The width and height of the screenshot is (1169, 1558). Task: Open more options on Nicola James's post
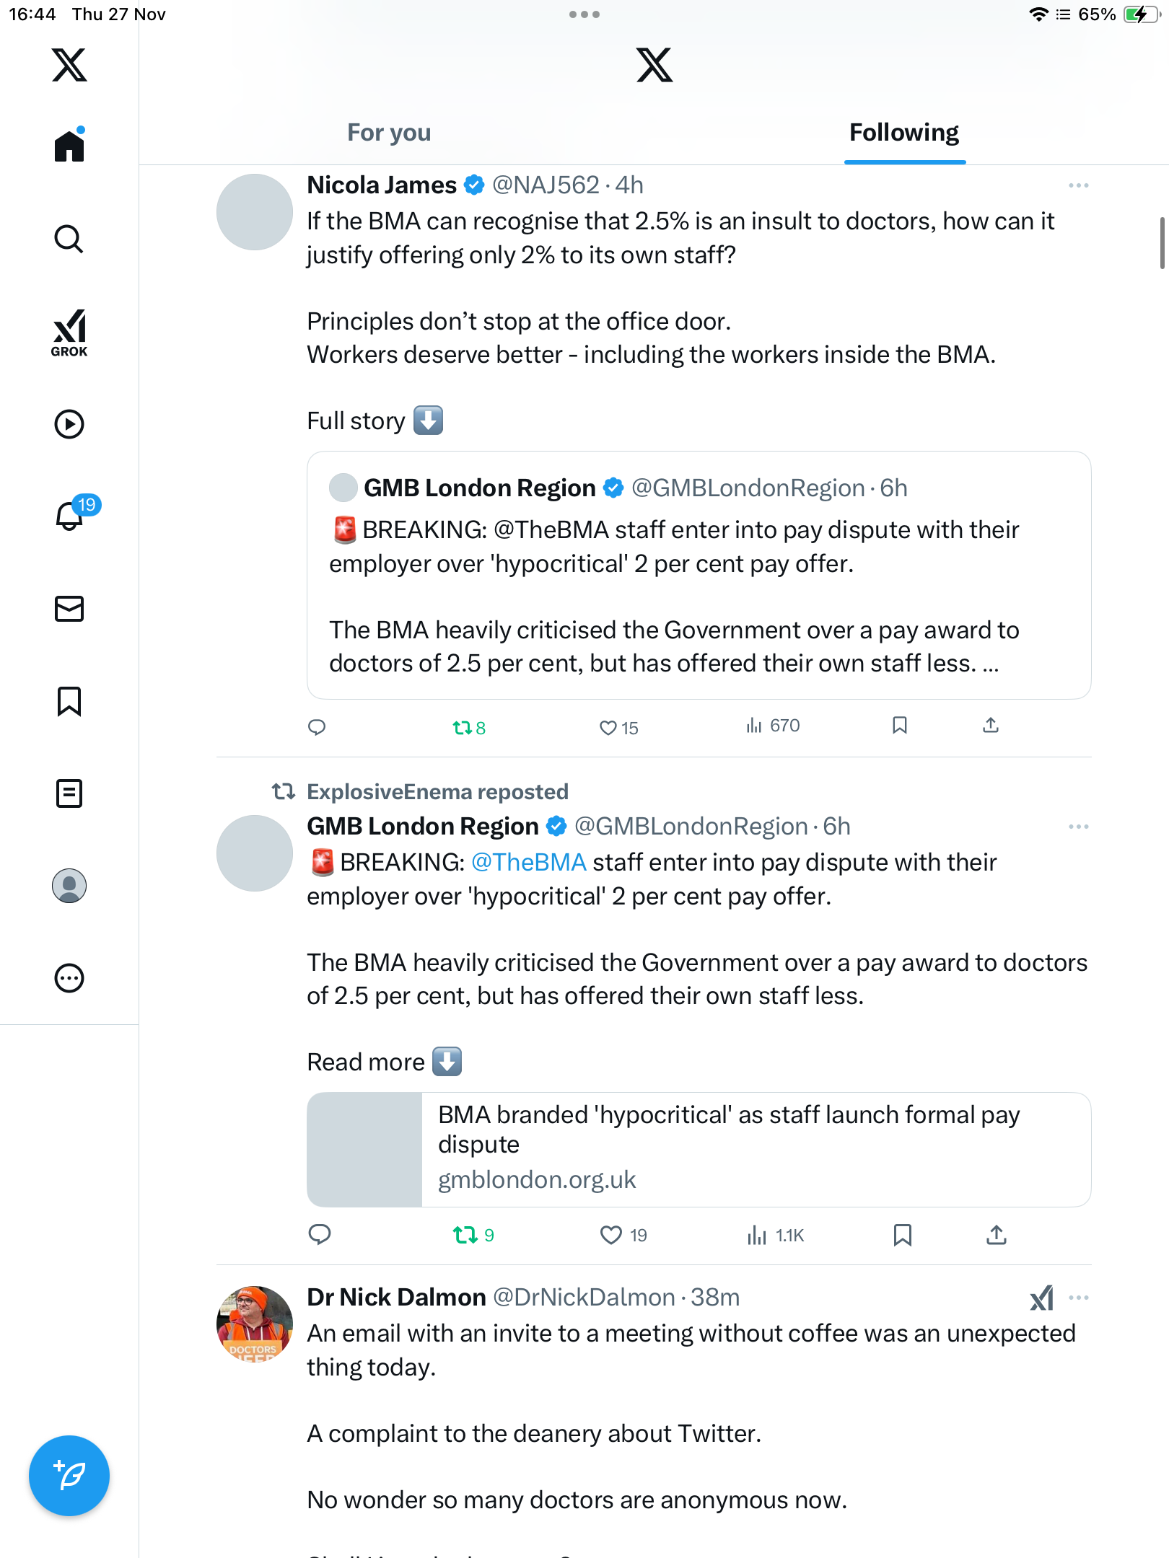[1078, 185]
